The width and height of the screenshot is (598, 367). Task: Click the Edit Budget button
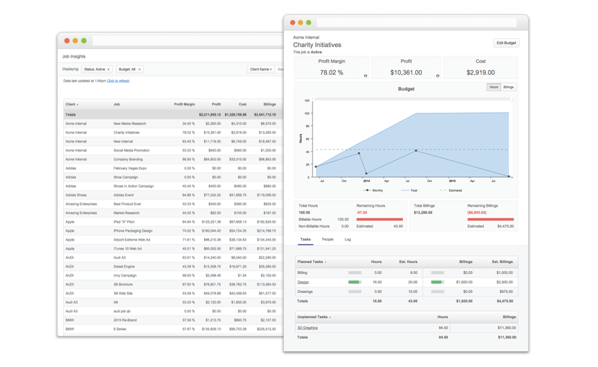506,43
